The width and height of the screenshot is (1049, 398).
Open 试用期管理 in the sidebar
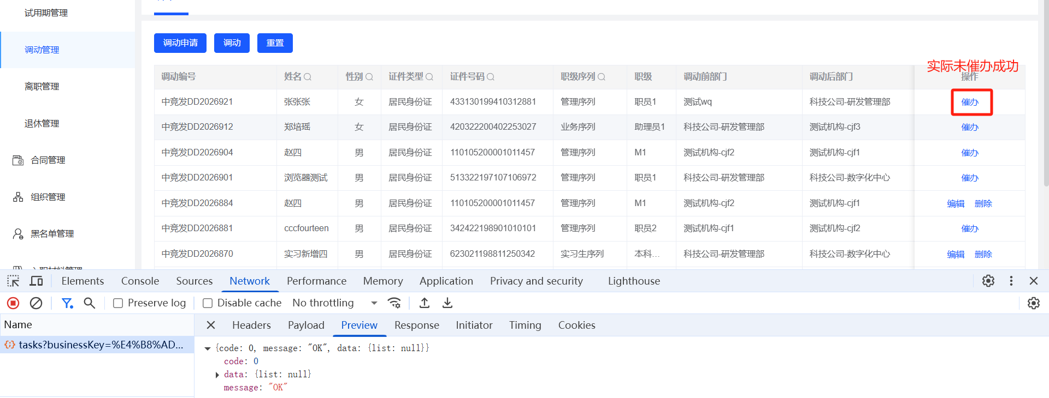46,13
